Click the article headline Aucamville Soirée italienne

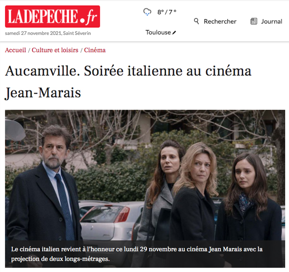[128, 81]
